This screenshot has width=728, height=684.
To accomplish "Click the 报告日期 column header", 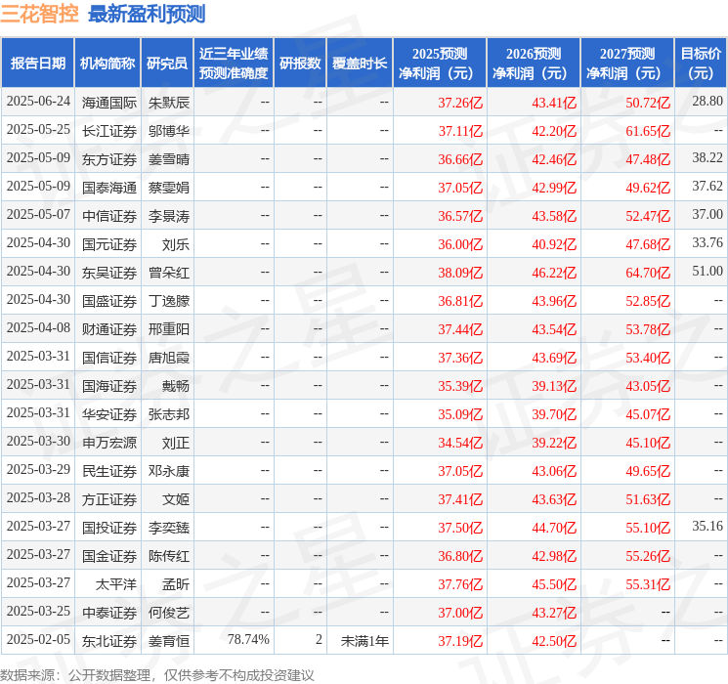I will [x=37, y=64].
